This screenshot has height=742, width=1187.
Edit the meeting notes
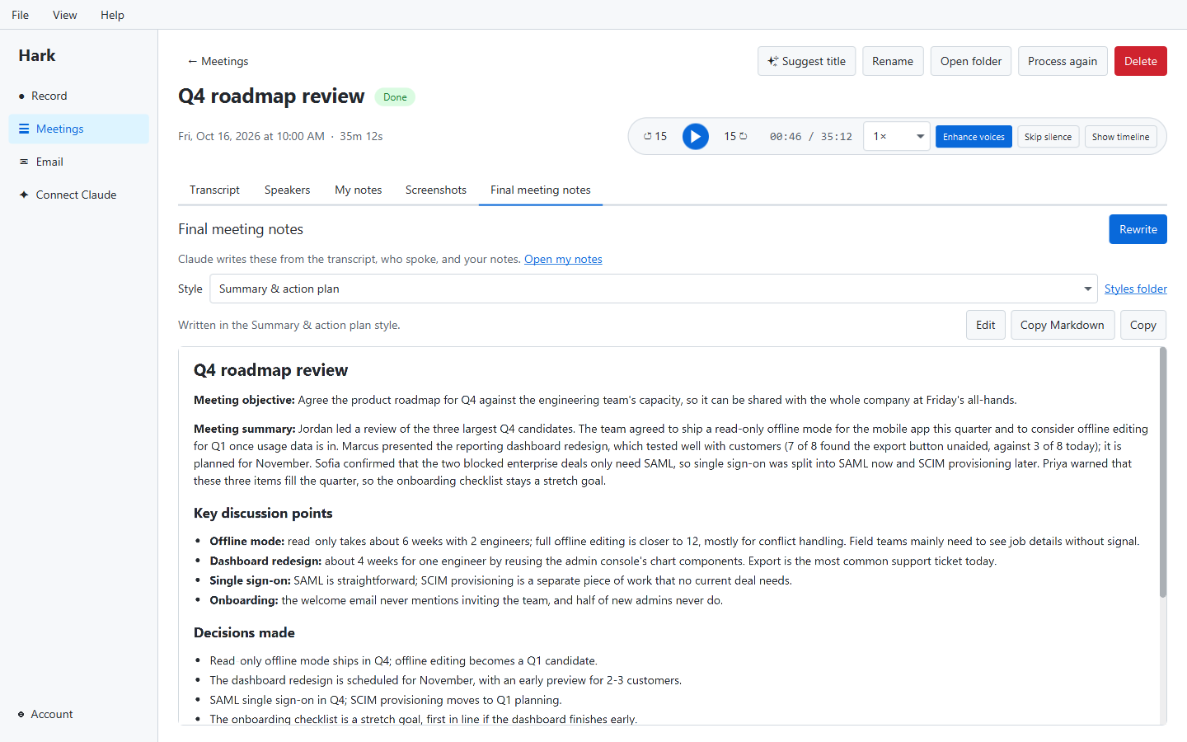pyautogui.click(x=986, y=325)
